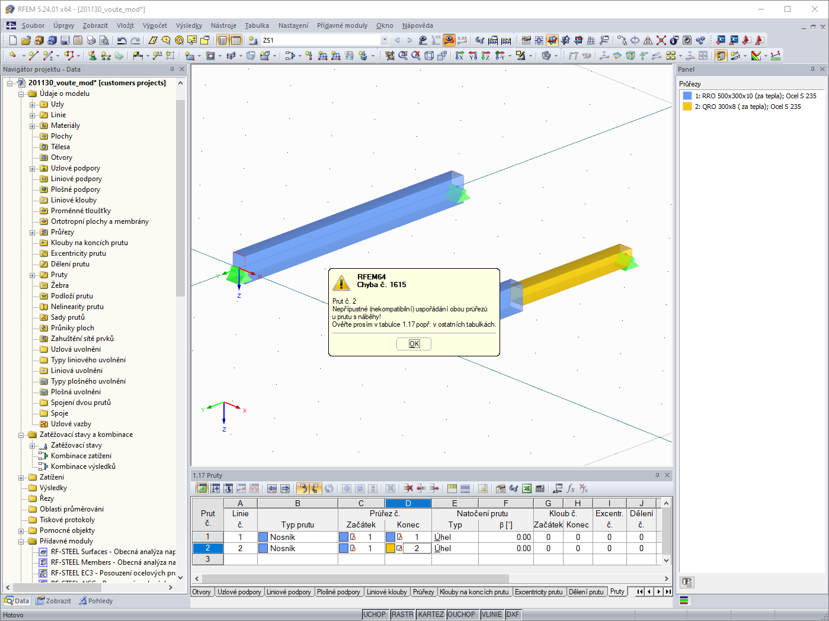Open the Výpočet menu
The height and width of the screenshot is (621, 829).
[155, 25]
